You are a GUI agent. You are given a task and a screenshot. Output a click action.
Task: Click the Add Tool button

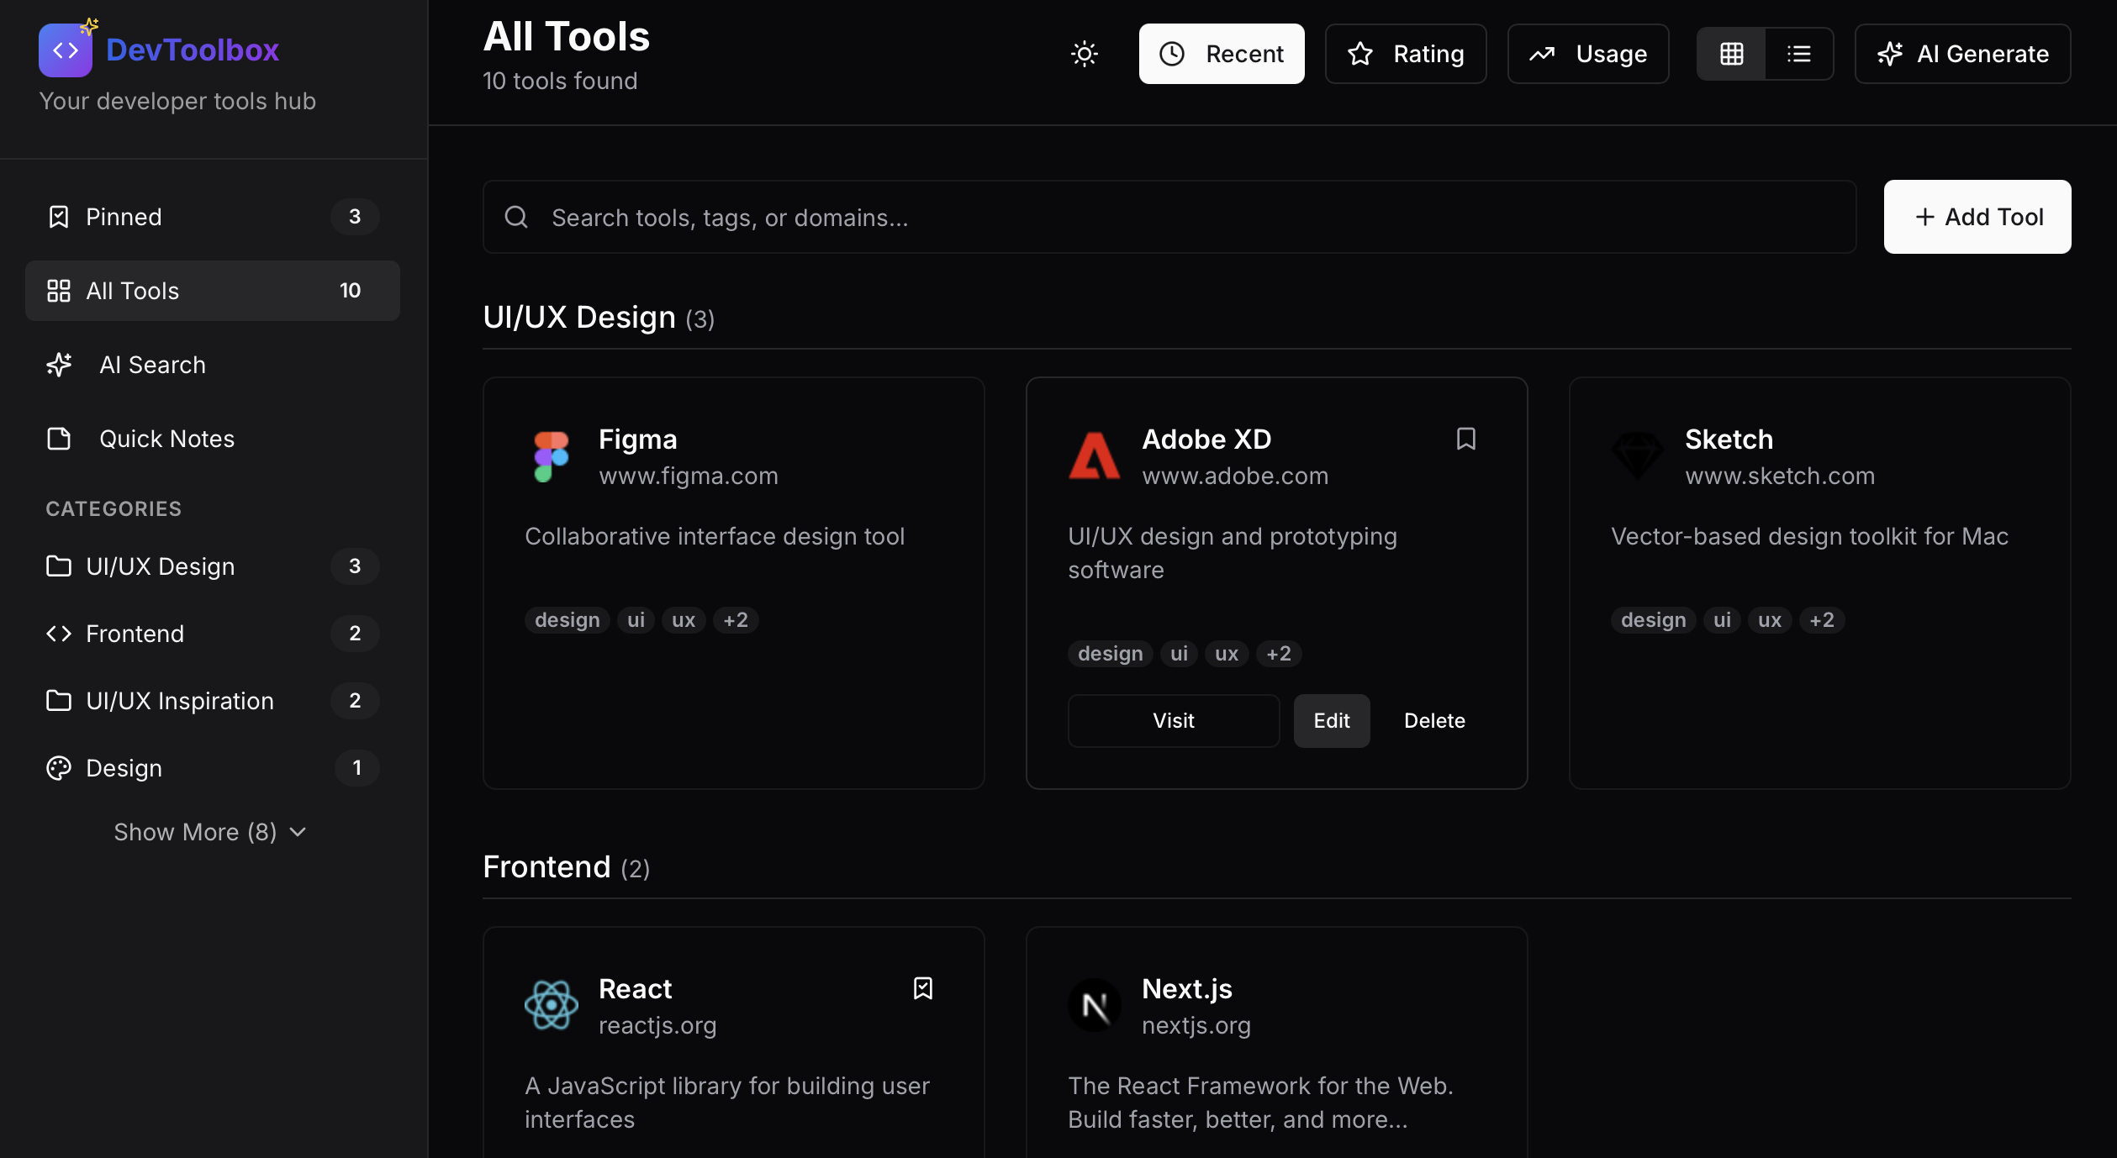click(x=1977, y=217)
